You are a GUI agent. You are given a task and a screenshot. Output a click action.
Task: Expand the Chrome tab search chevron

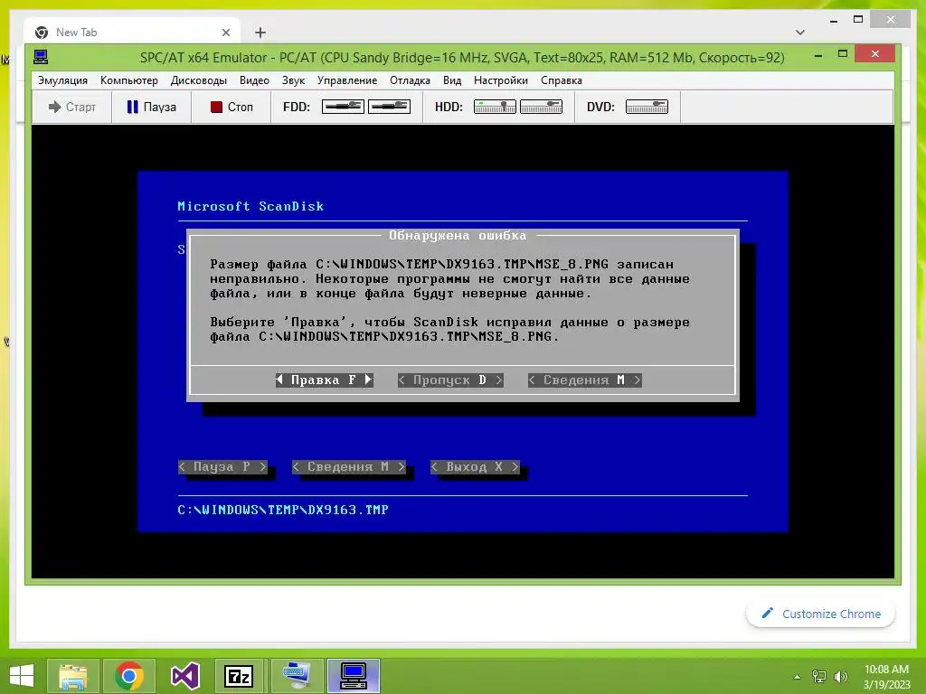[800, 33]
